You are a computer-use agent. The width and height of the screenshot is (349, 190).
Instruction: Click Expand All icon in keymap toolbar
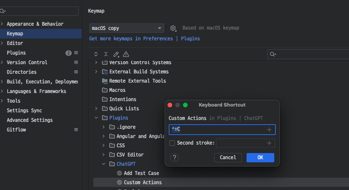click(96, 54)
